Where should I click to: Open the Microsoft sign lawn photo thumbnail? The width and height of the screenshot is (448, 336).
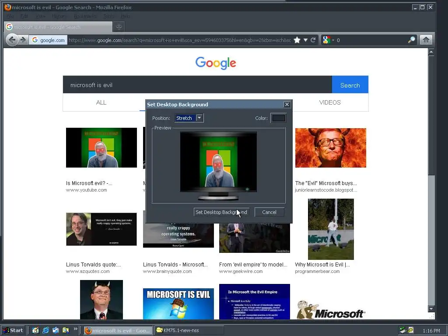click(x=331, y=229)
